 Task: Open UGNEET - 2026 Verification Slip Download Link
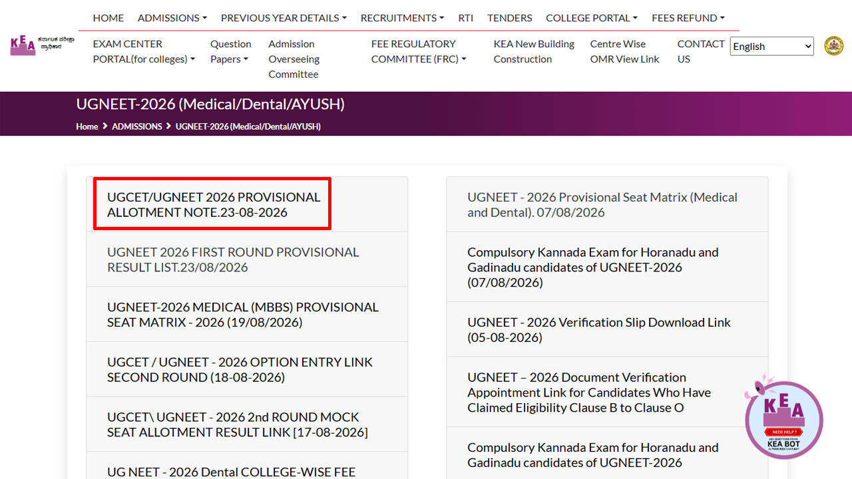click(x=599, y=330)
